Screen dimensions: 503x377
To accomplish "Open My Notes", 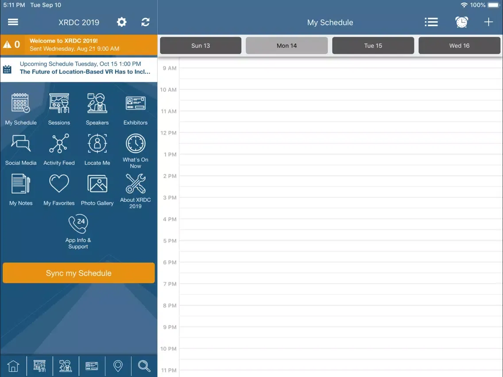I will tap(21, 190).
